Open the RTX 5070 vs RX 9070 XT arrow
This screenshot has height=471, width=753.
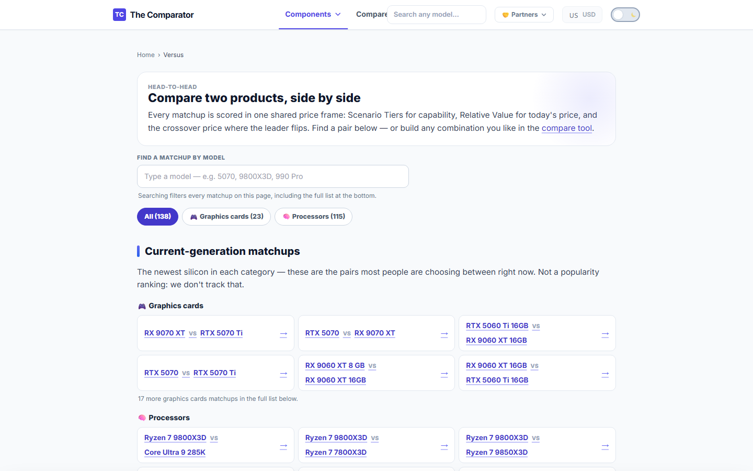point(444,334)
